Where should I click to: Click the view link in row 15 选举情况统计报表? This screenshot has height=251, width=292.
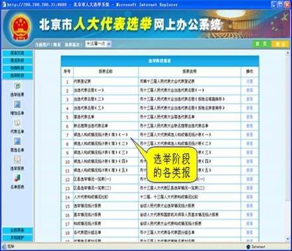coord(250,206)
